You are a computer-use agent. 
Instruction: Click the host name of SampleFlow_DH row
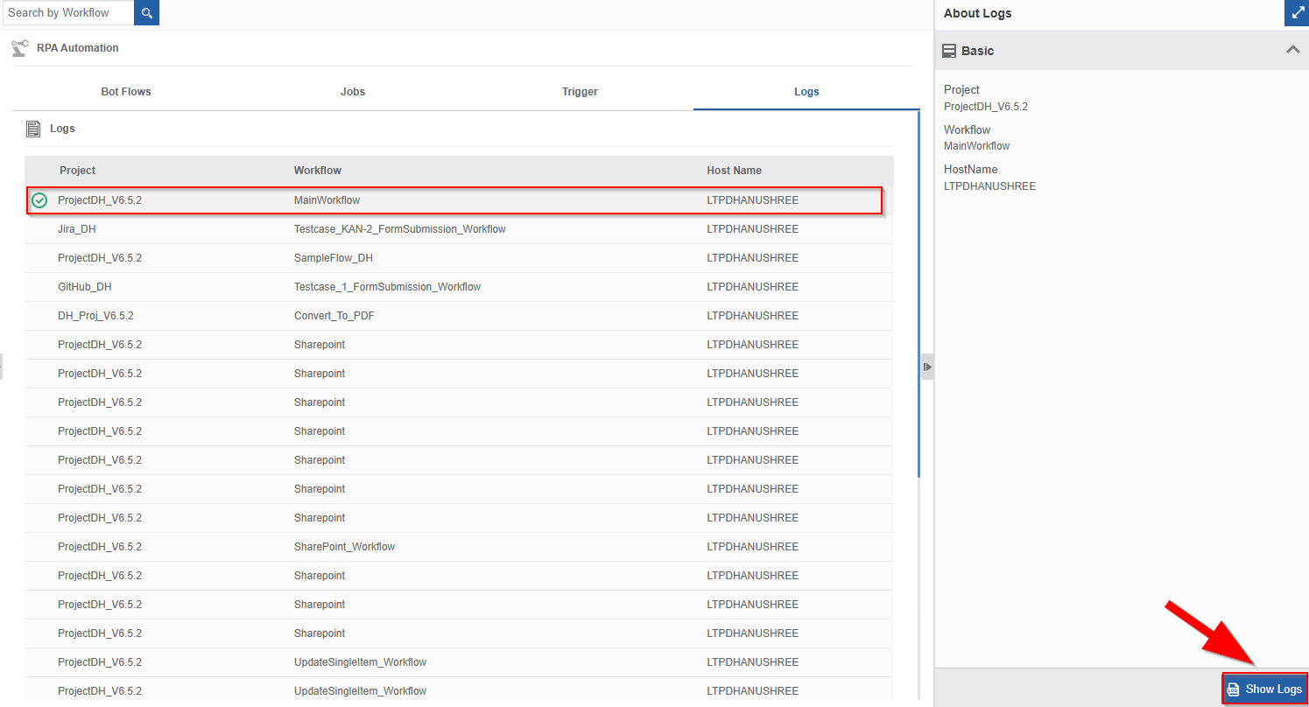(753, 258)
